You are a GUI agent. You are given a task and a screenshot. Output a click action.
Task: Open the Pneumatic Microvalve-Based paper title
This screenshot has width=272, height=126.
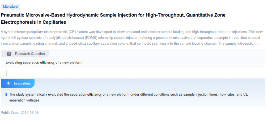coord(113,15)
